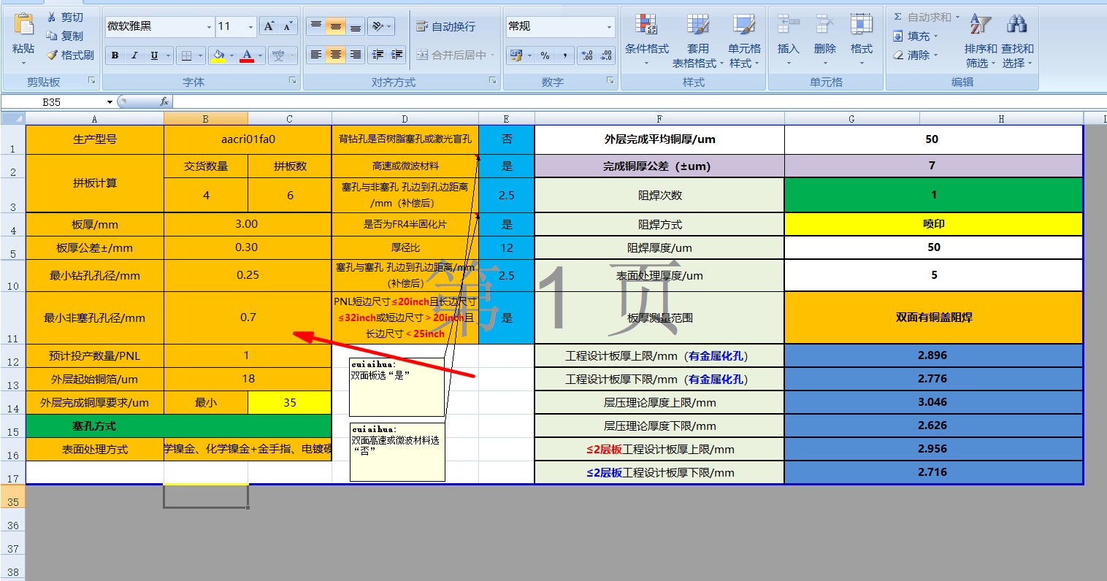Select the 3.00 board thickness cell
1107x581 pixels.
tap(248, 224)
